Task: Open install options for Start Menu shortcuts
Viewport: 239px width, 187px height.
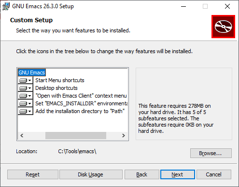Action: 25,80
